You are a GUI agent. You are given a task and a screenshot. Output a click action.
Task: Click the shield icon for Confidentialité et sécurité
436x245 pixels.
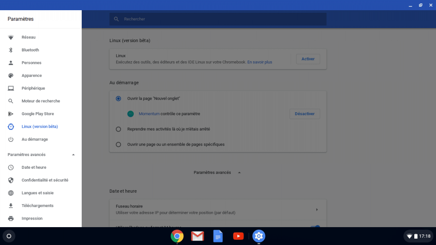[11, 180]
